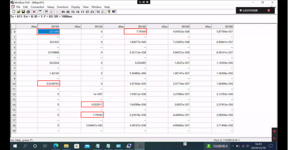The height and width of the screenshot is (150, 288).
Task: Open Microsoft Edge from the taskbar
Action: point(56,146)
